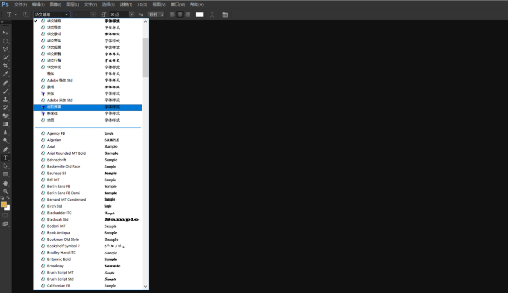Swap foreground and background colors

point(8,197)
